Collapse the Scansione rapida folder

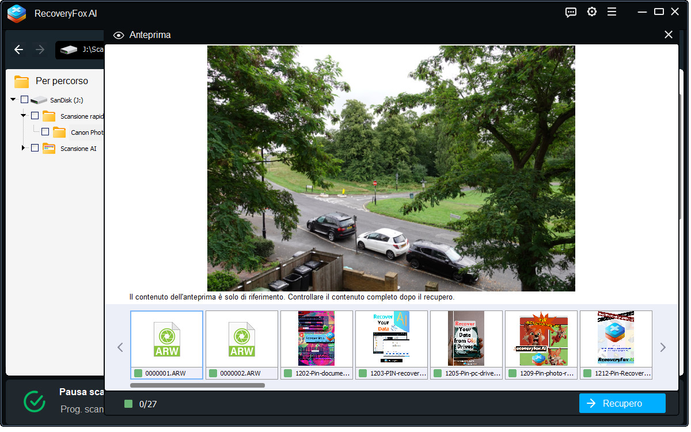click(x=24, y=116)
